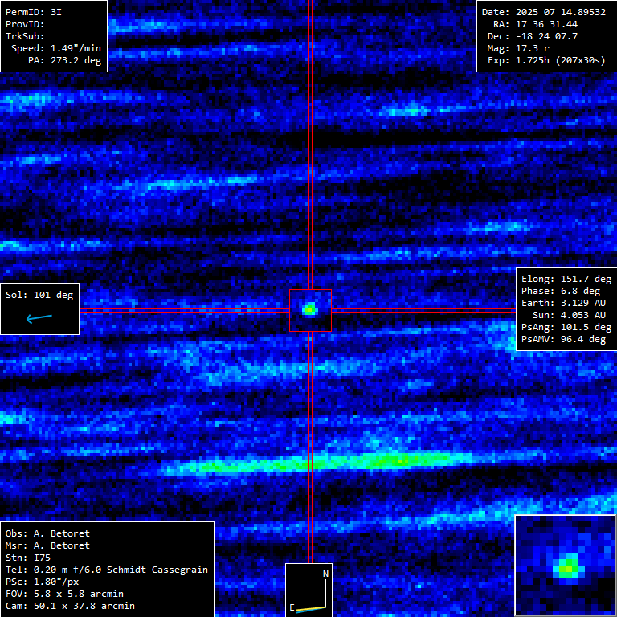Click the 'RA: 17 36 31.44' text
Screen dimensions: 617x617
[x=536, y=24]
